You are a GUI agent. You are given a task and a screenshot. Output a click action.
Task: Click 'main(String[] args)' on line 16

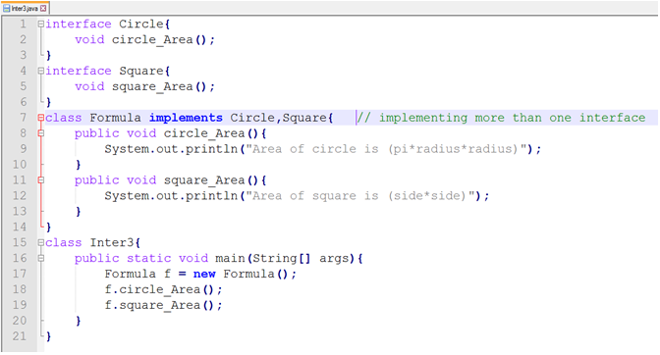(x=285, y=258)
